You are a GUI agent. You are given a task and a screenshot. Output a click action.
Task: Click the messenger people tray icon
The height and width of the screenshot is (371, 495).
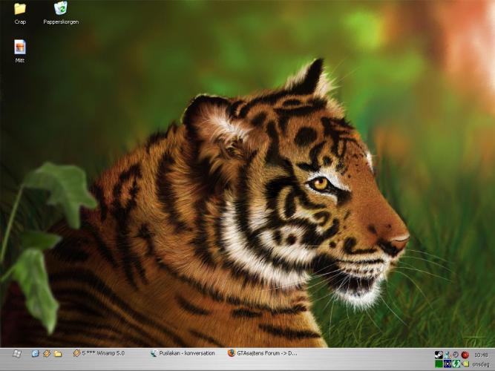pos(448,355)
